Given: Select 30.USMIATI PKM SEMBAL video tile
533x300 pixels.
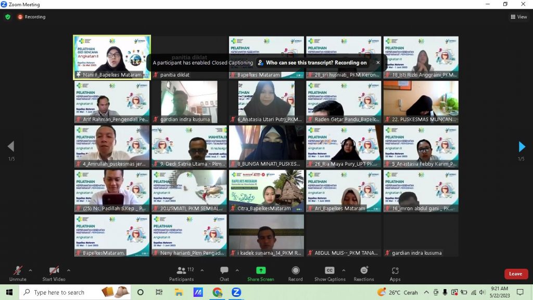Looking at the screenshot, I should pyautogui.click(x=189, y=191).
